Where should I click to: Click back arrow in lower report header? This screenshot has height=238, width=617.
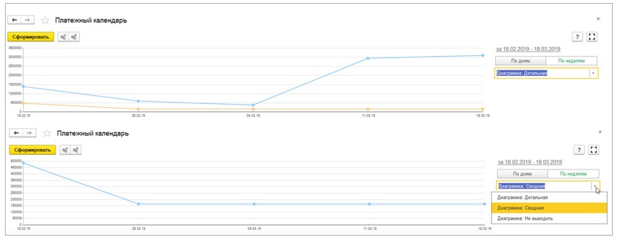[16, 133]
